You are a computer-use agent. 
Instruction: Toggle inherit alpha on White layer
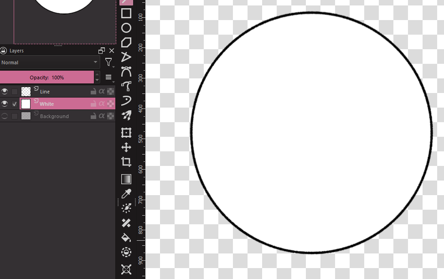click(102, 103)
